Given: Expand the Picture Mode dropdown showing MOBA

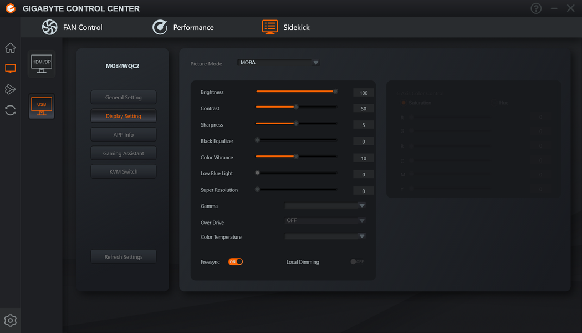Looking at the screenshot, I should point(278,62).
